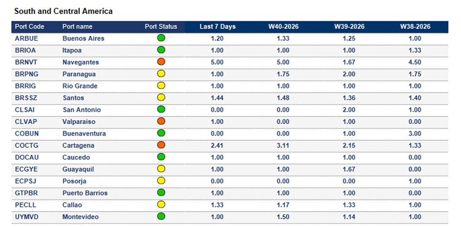Select the yellow status dot for Posorja

(x=161, y=181)
